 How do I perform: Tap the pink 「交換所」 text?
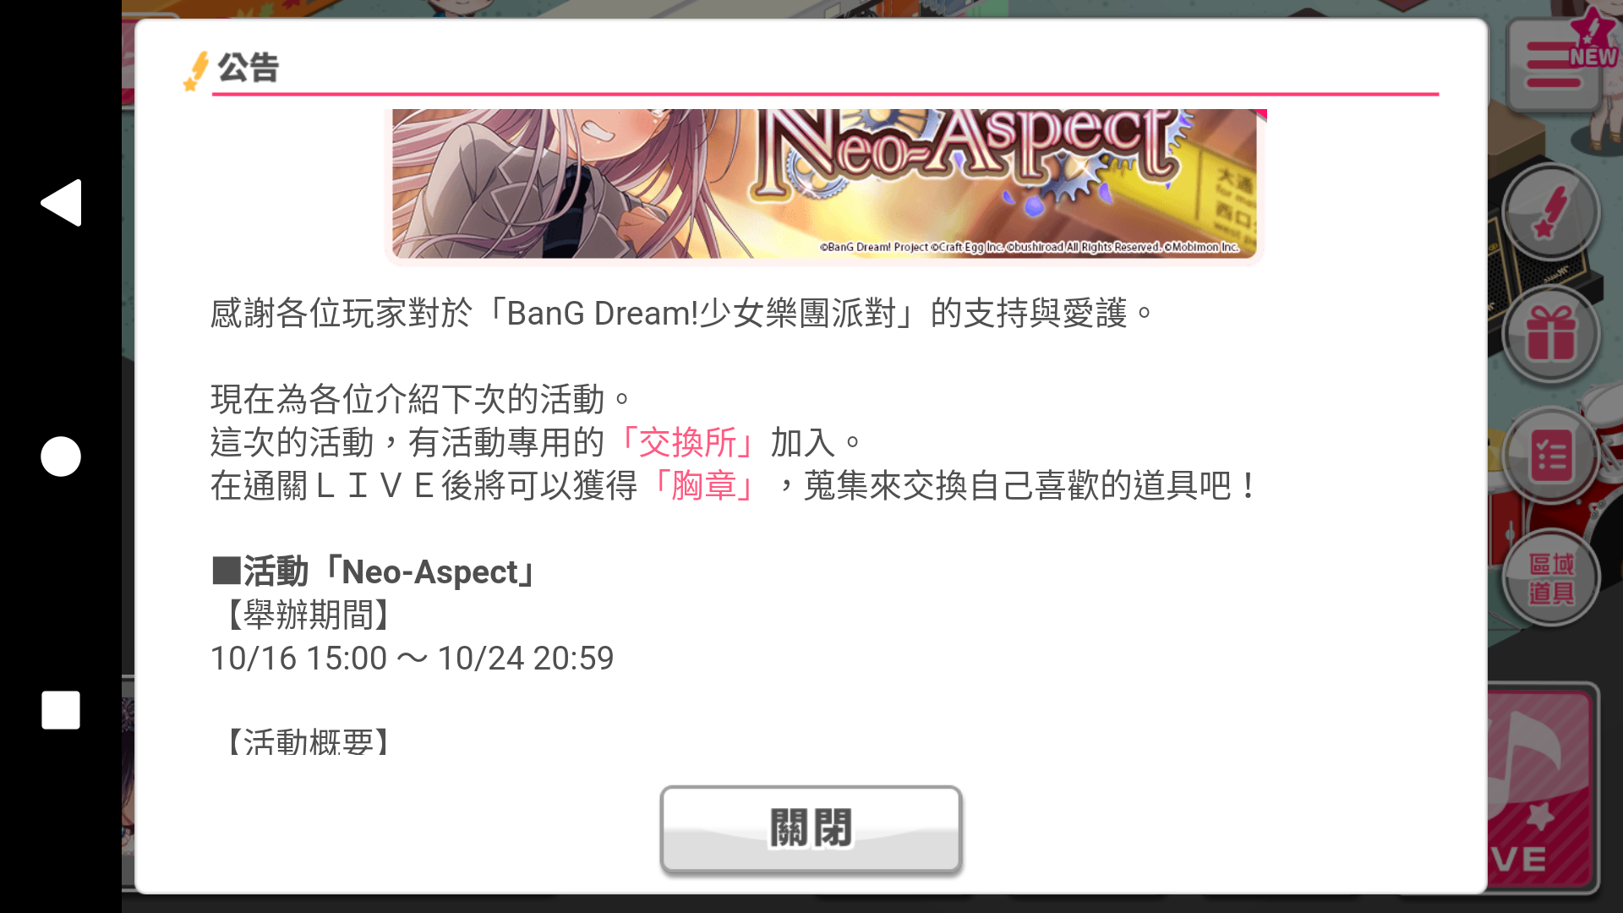(687, 442)
